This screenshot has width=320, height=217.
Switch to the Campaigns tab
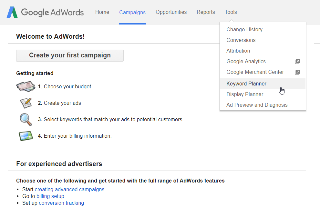coord(132,13)
